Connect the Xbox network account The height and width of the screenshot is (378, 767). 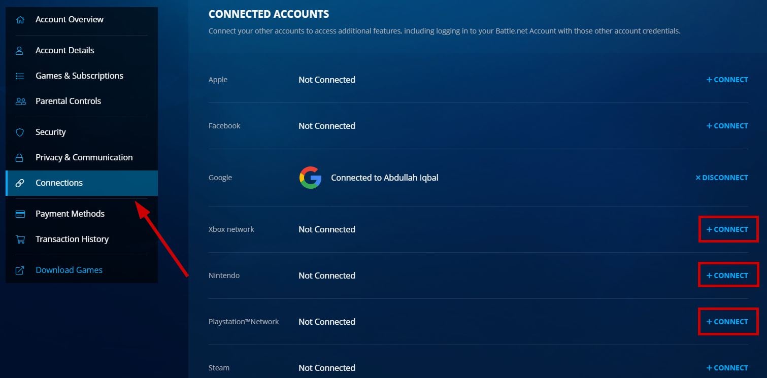[727, 229]
